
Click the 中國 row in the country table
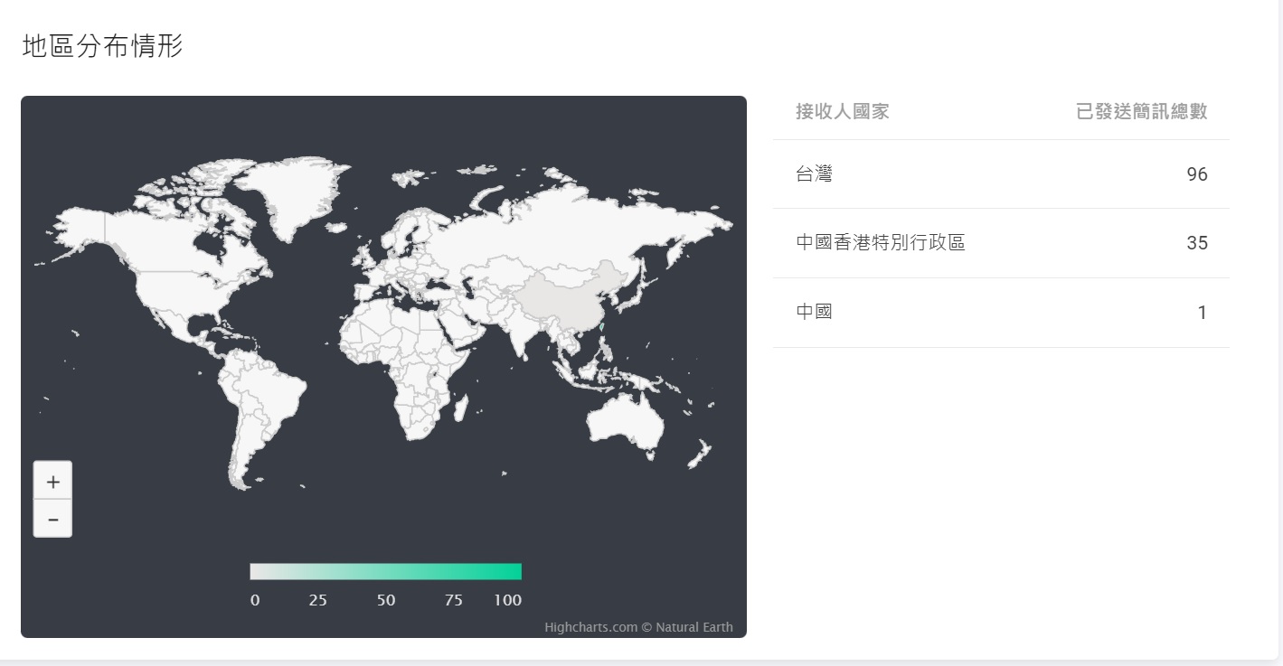click(x=1001, y=313)
